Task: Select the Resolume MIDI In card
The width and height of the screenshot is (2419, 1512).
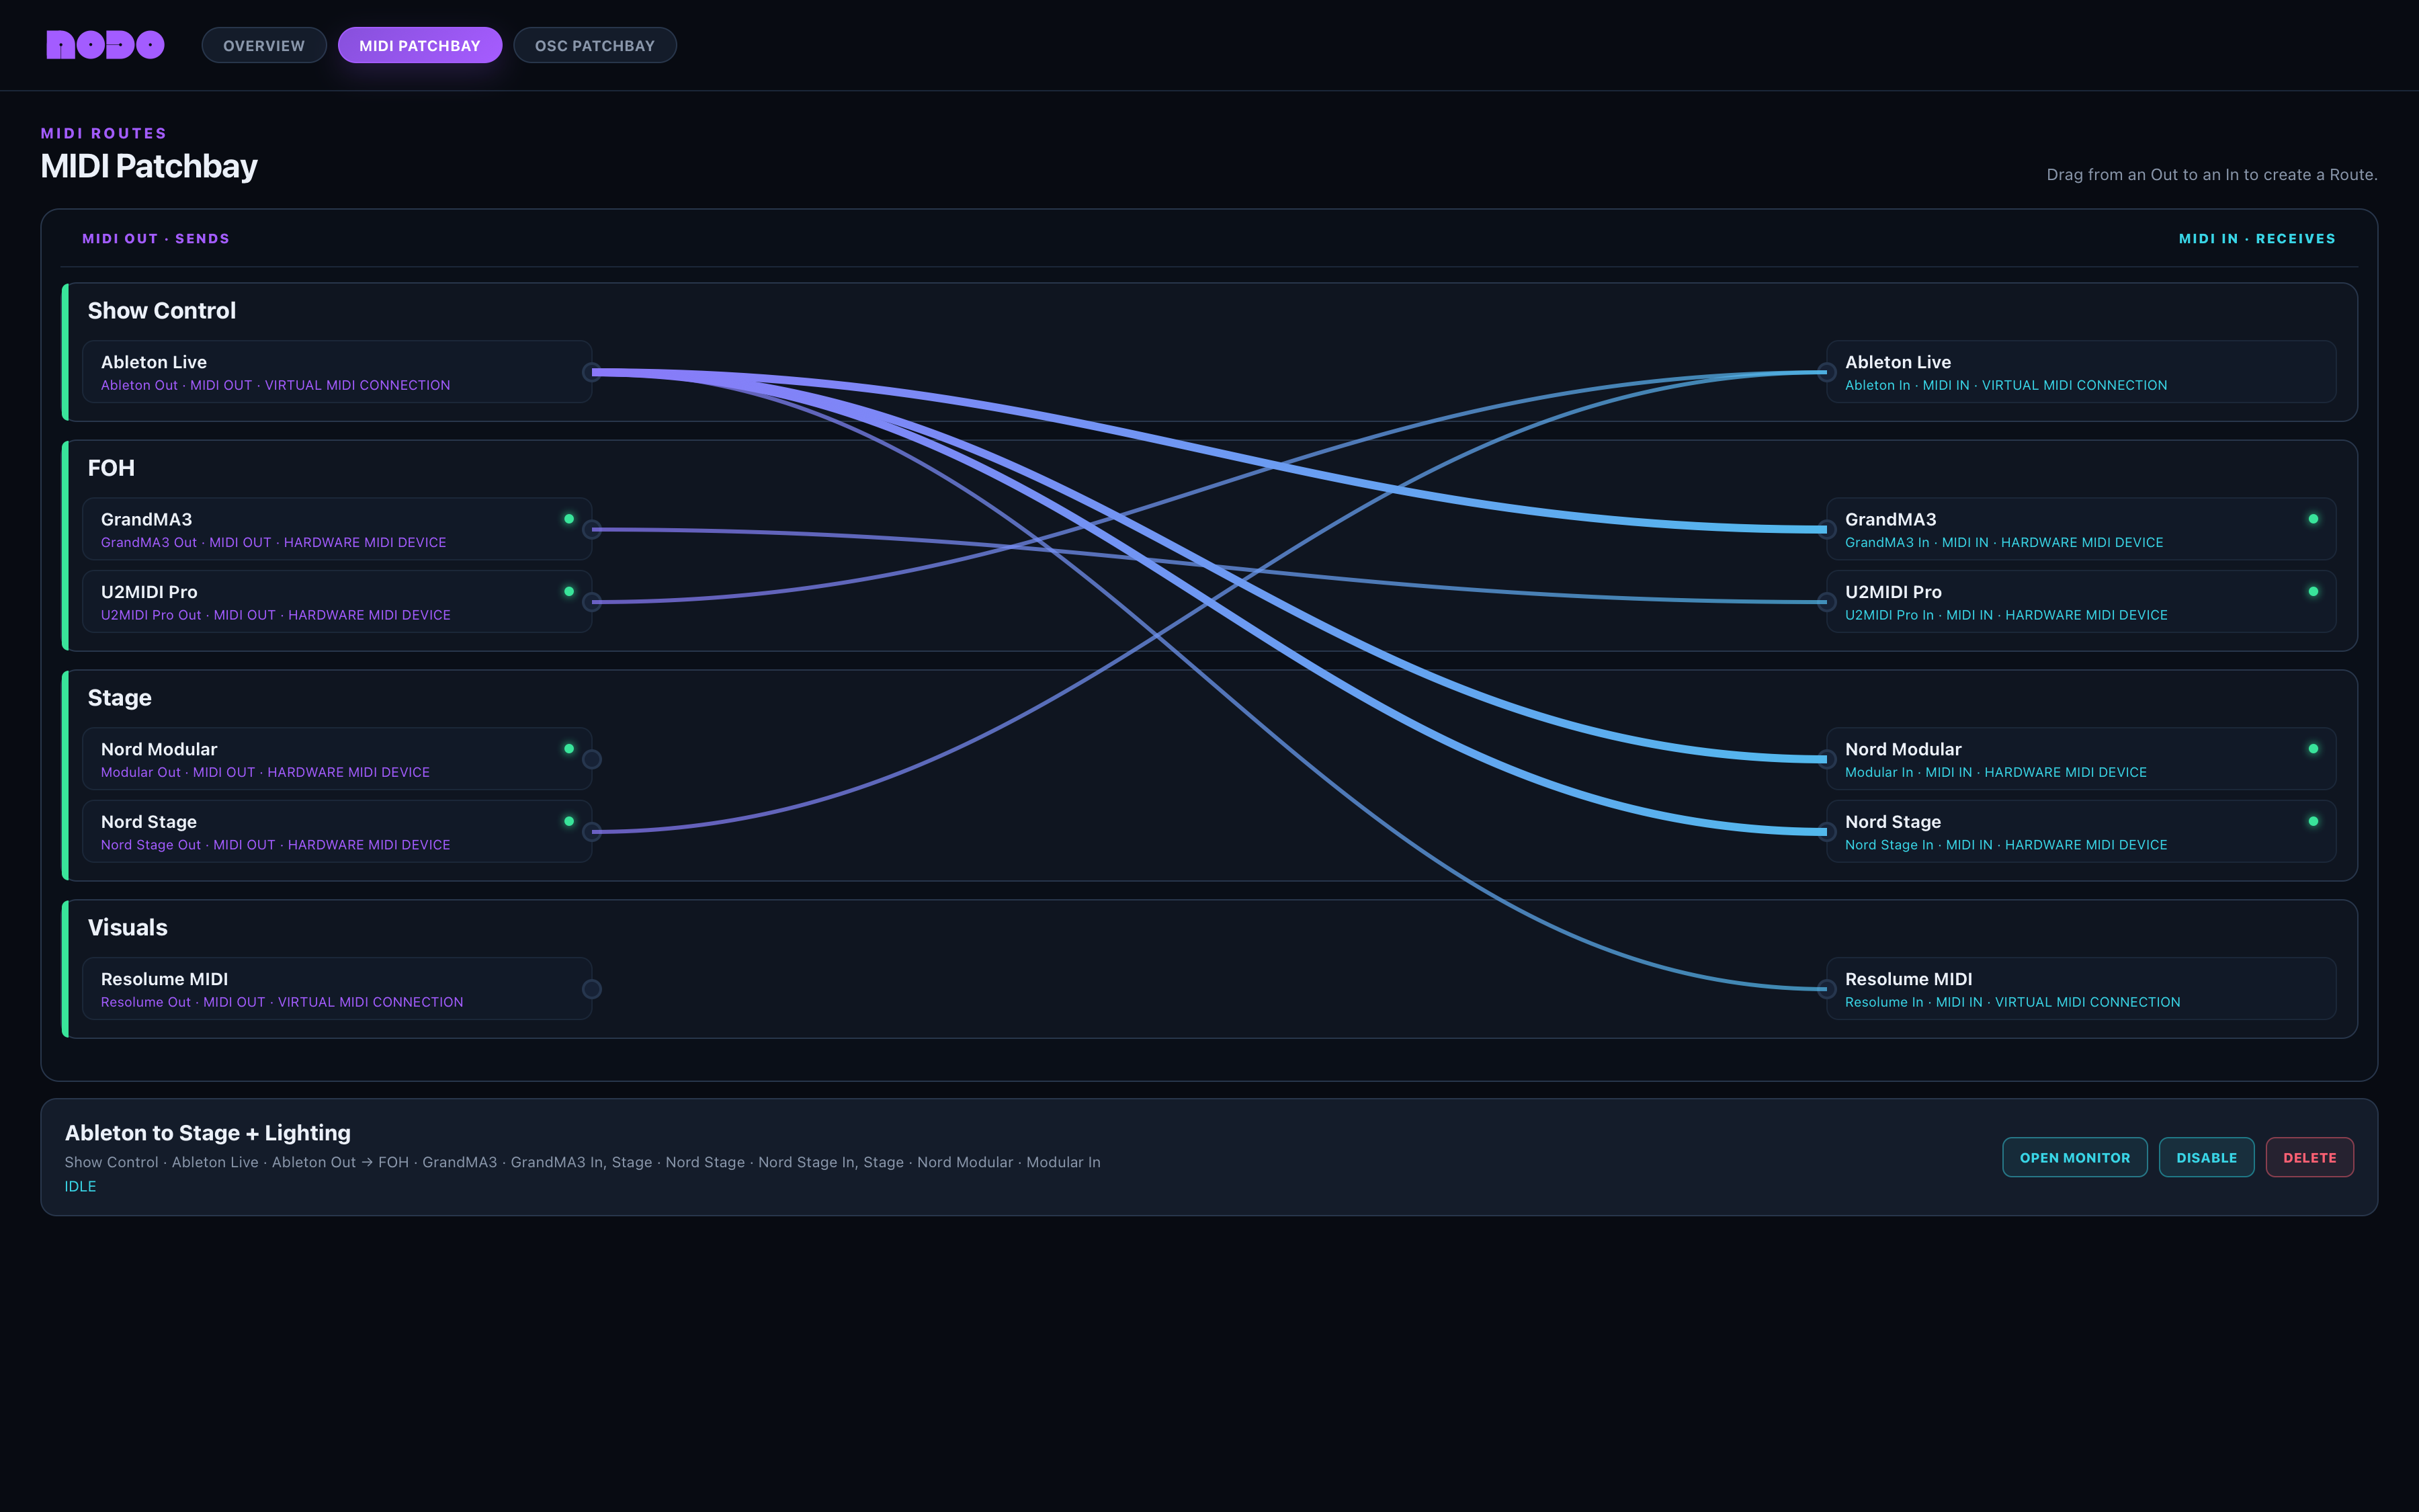Action: pyautogui.click(x=2081, y=989)
